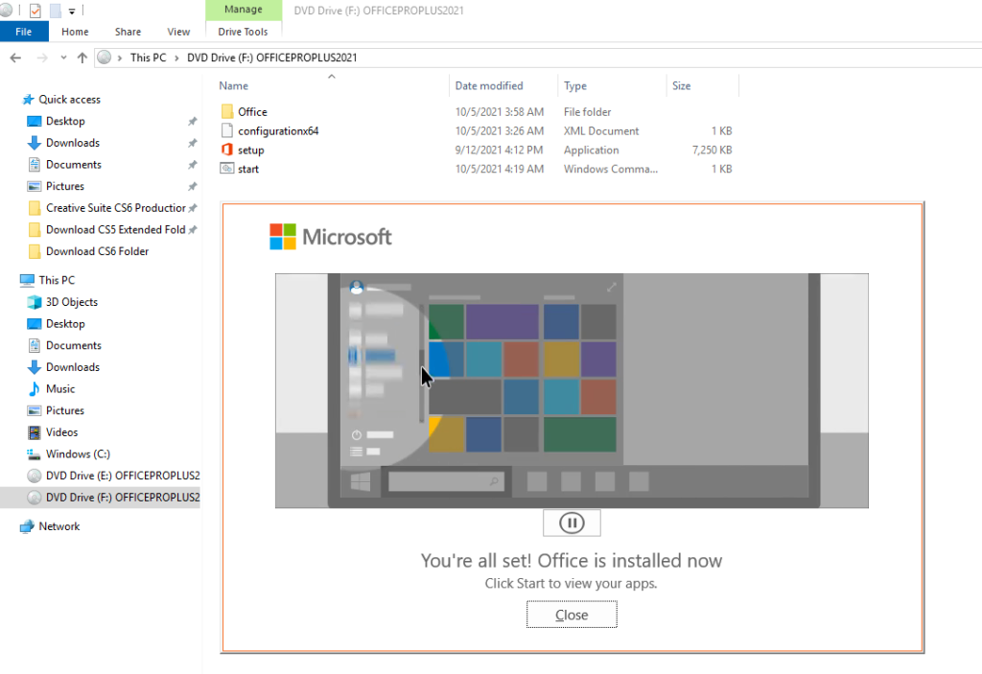This screenshot has width=982, height=674.
Task: Switch to the Share ribbon tab
Action: click(128, 32)
